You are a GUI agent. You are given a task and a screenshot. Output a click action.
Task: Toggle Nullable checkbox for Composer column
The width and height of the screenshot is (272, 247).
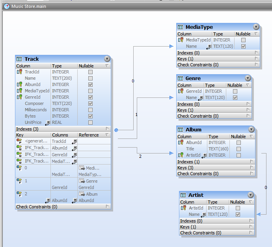90,103
